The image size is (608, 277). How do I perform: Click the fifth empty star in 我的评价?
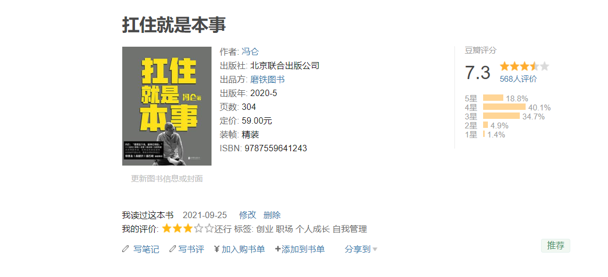(x=209, y=229)
